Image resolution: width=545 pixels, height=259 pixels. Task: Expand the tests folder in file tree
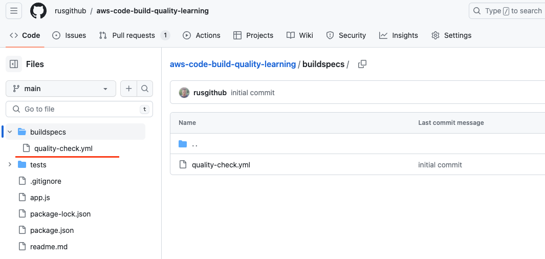point(10,164)
